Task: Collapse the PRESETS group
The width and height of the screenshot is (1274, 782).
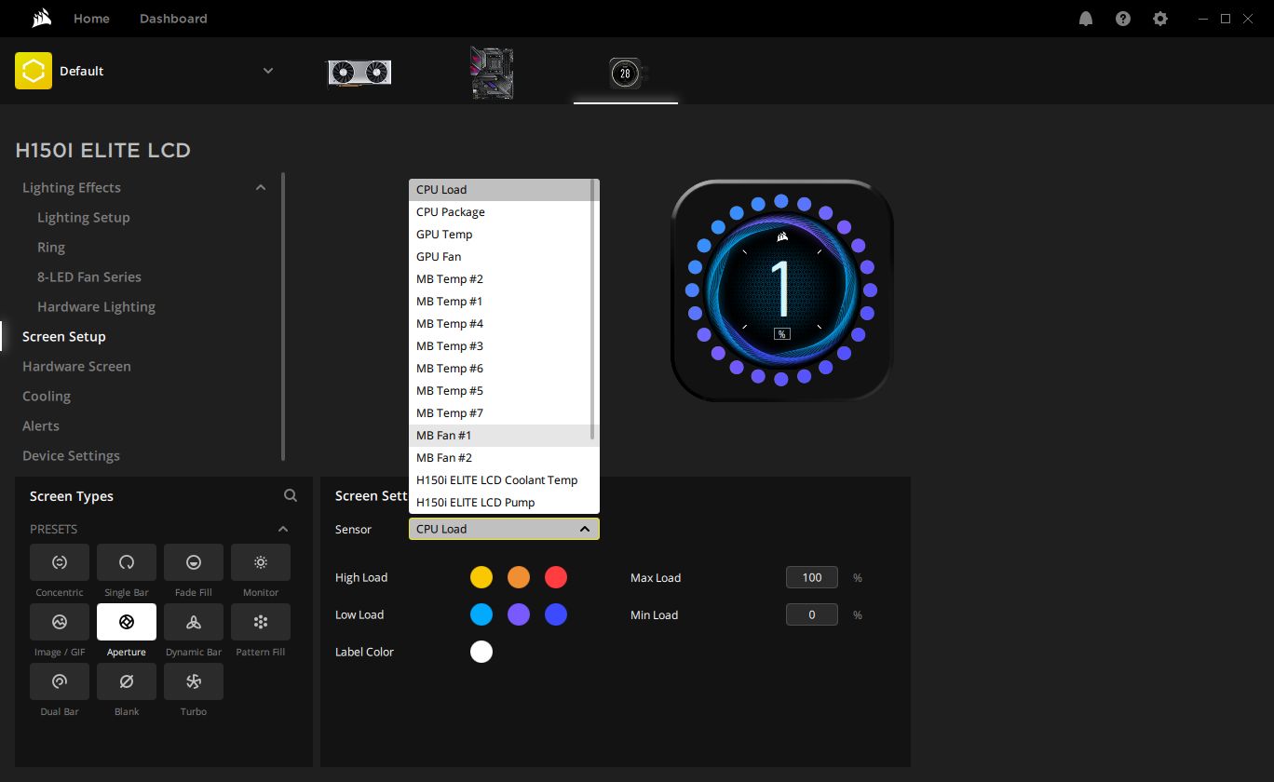Action: [283, 529]
